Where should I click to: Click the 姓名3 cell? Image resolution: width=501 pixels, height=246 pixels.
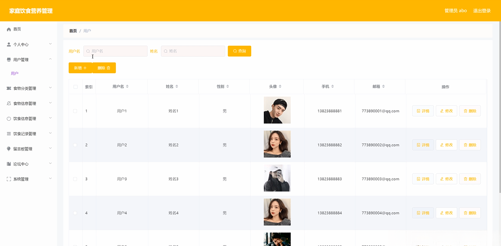coord(173,179)
